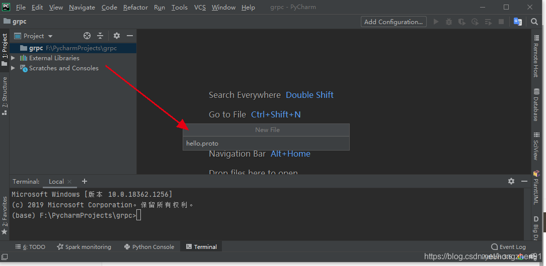Open the Code menu
Viewport: 546px width, 266px height.
pyautogui.click(x=109, y=8)
